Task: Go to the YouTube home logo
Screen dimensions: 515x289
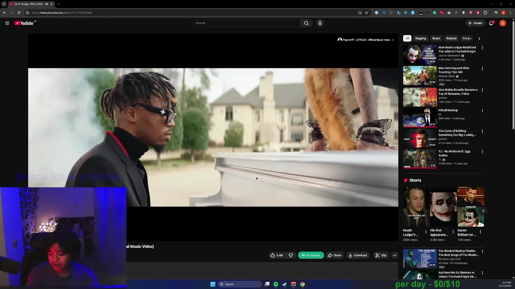Action: click(24, 23)
